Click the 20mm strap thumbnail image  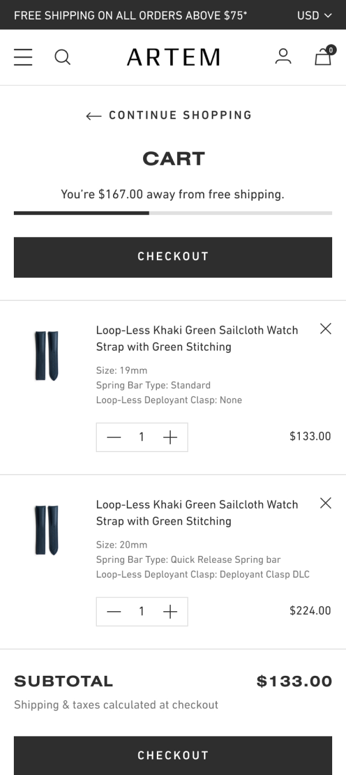click(x=47, y=530)
